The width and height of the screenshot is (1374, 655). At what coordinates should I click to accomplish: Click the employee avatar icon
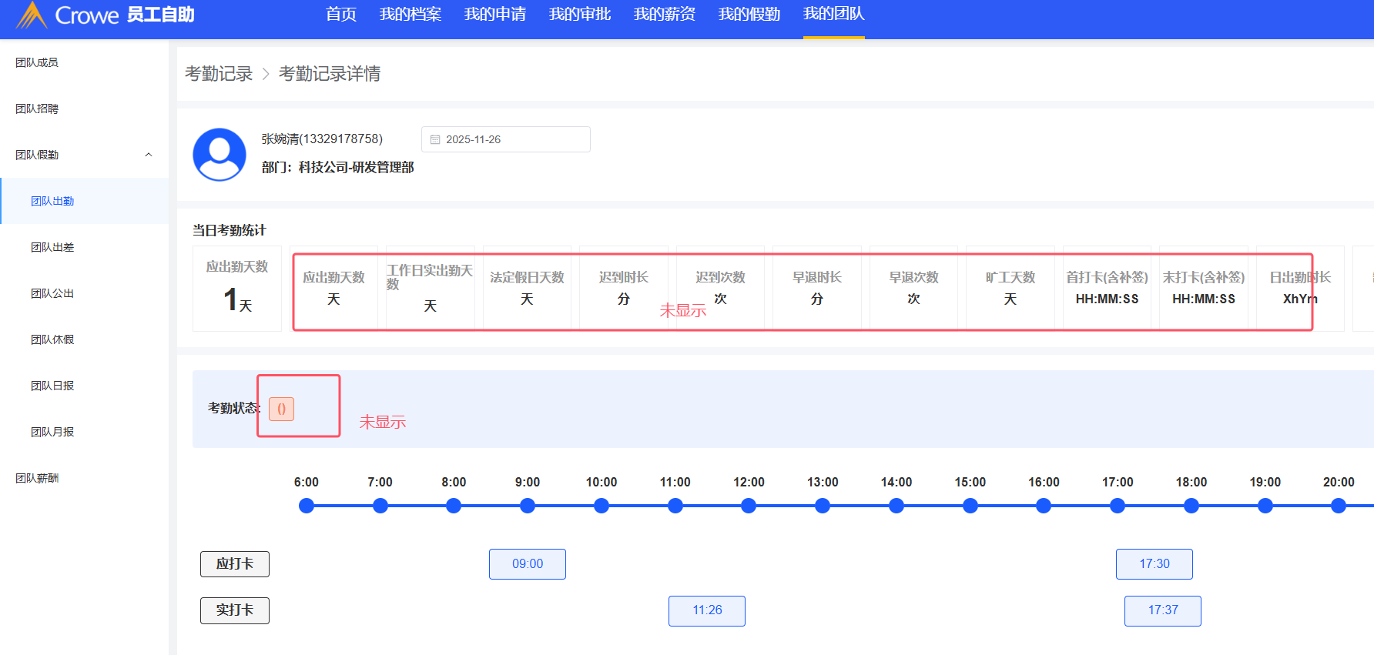pyautogui.click(x=220, y=155)
